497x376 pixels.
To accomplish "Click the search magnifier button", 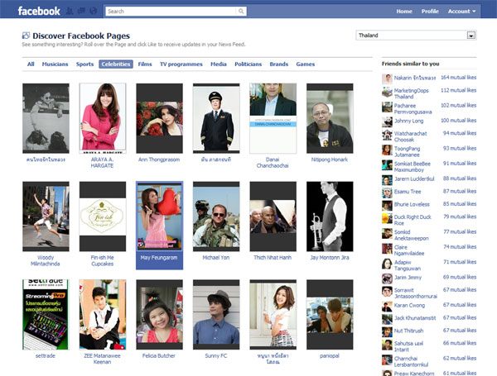I will click(241, 12).
